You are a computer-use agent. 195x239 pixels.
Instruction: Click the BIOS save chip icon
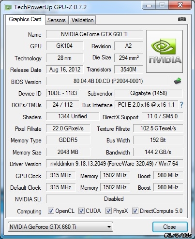(x=178, y=81)
